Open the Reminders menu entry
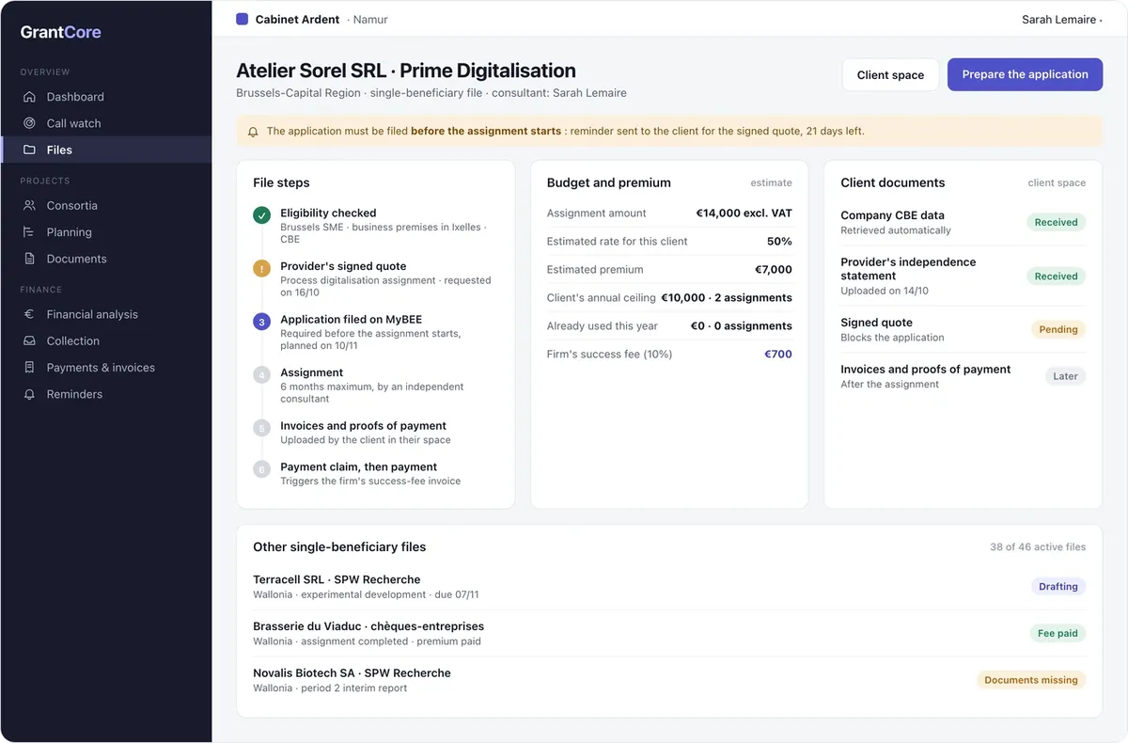This screenshot has height=743, width=1128. pyautogui.click(x=106, y=394)
